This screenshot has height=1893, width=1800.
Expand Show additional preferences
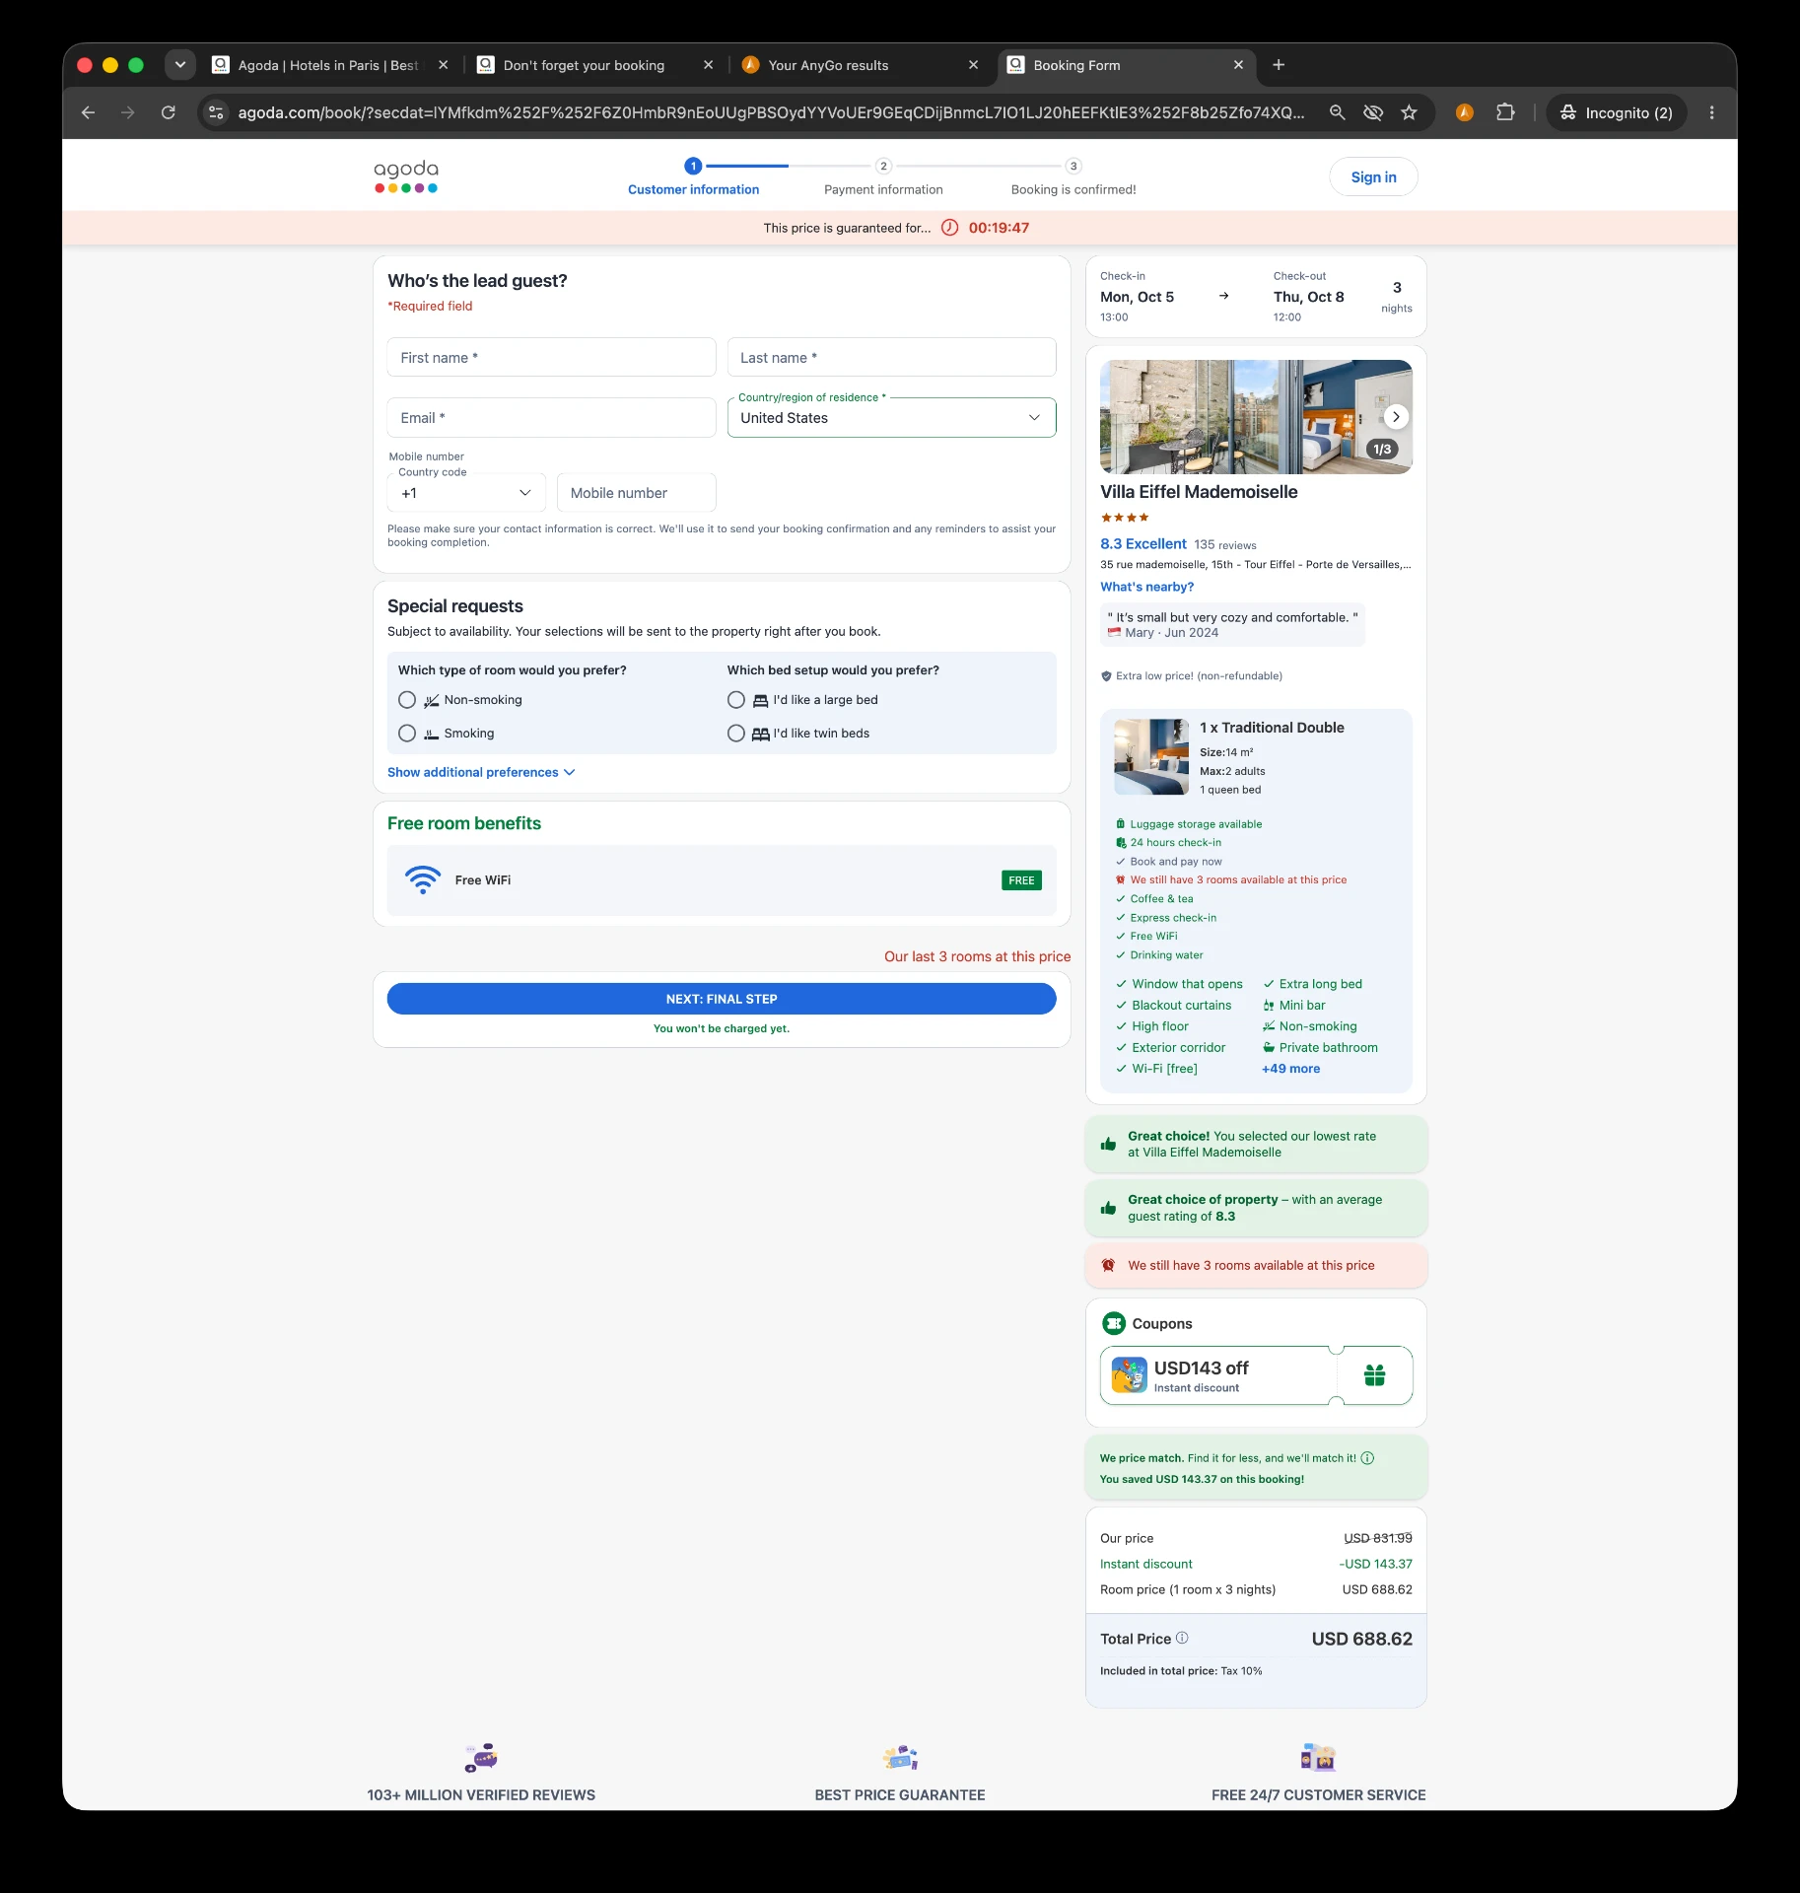point(481,772)
